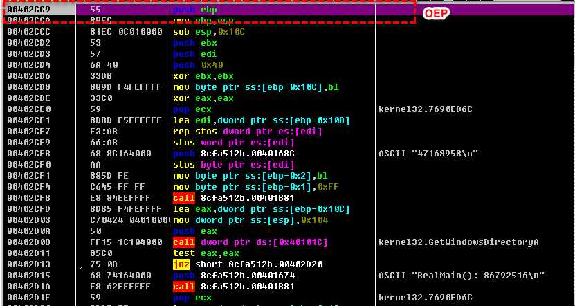
Task: Click address 00402CFD
Action: [x=28, y=209]
